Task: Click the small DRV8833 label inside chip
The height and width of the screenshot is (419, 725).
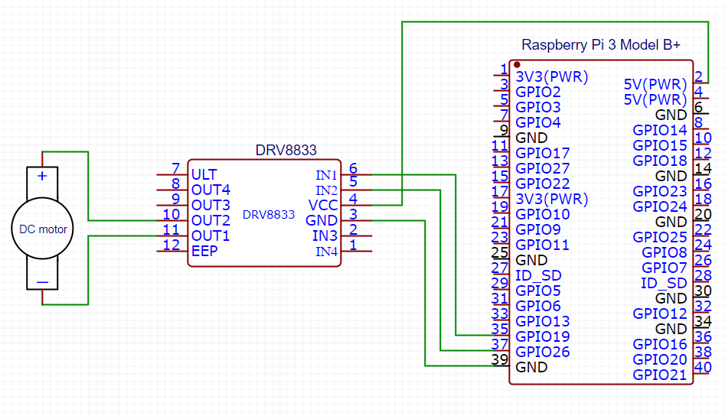Action: (269, 215)
